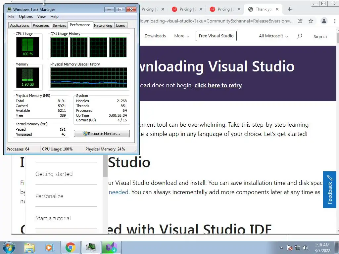Switch to the third Pricing tab
Viewport: 339px width, 254px height.
(x=225, y=9)
